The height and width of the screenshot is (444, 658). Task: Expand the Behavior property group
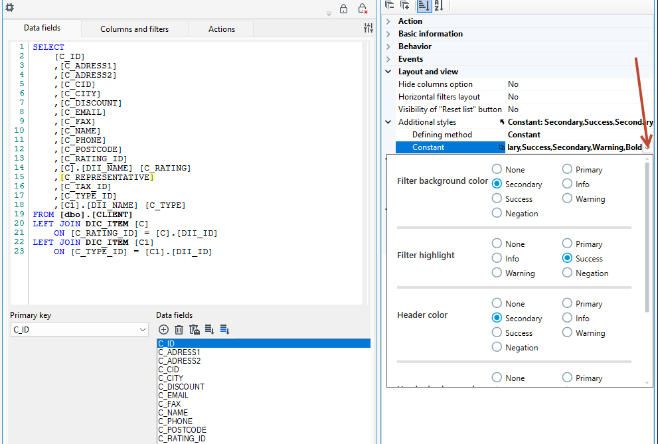pos(388,46)
